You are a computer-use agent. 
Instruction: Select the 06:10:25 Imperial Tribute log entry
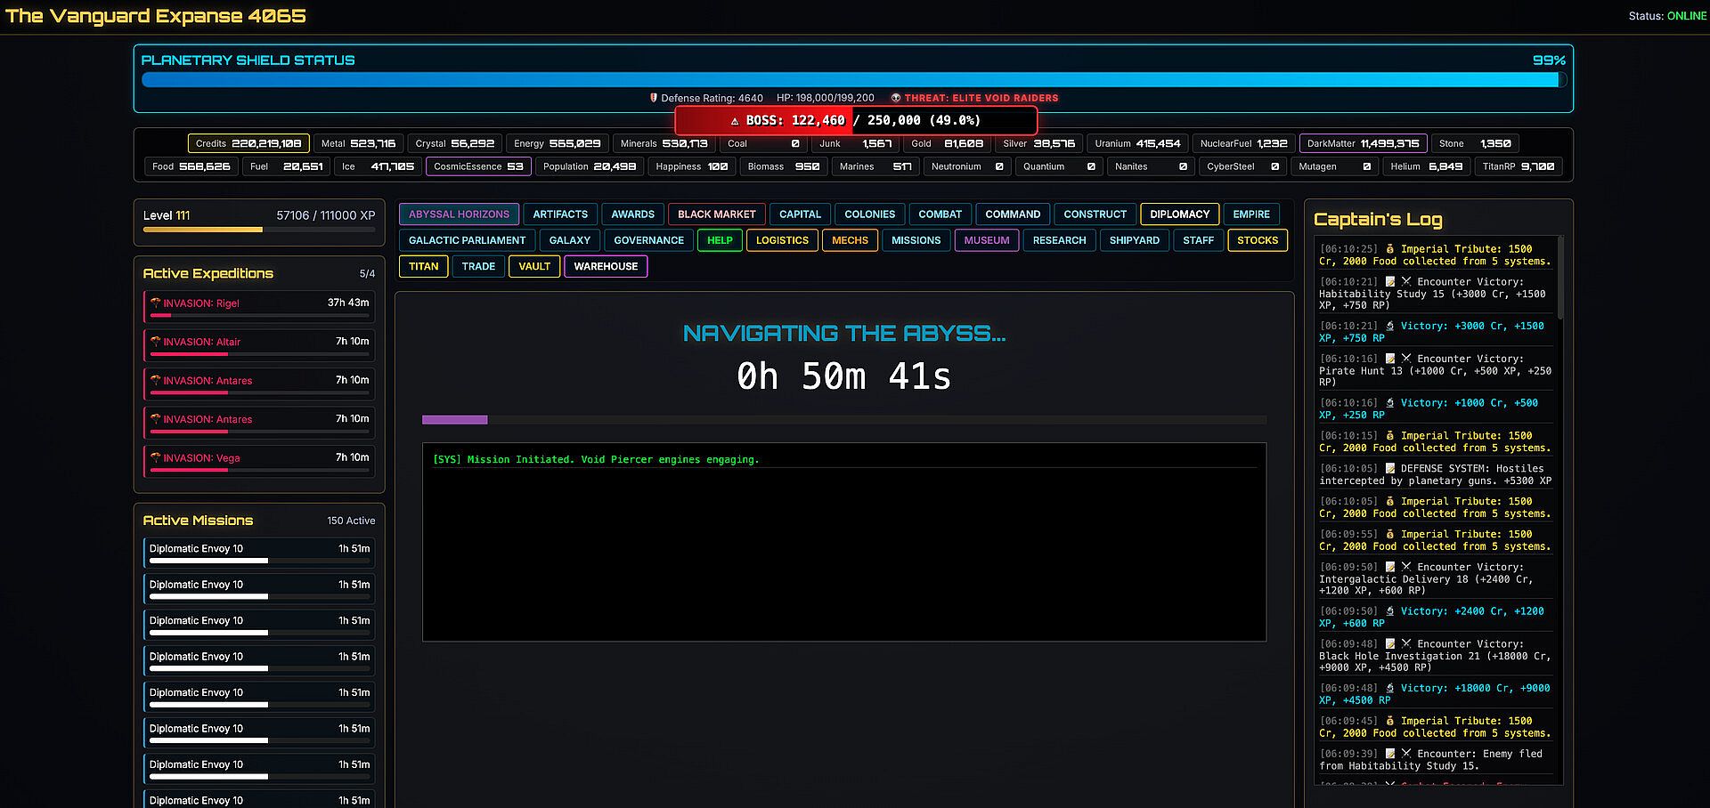(1436, 255)
